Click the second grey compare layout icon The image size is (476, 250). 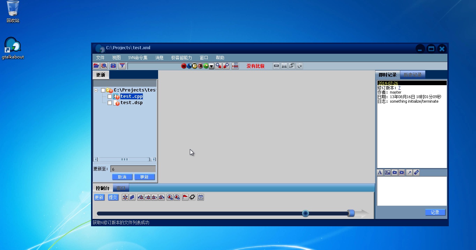[x=284, y=66]
